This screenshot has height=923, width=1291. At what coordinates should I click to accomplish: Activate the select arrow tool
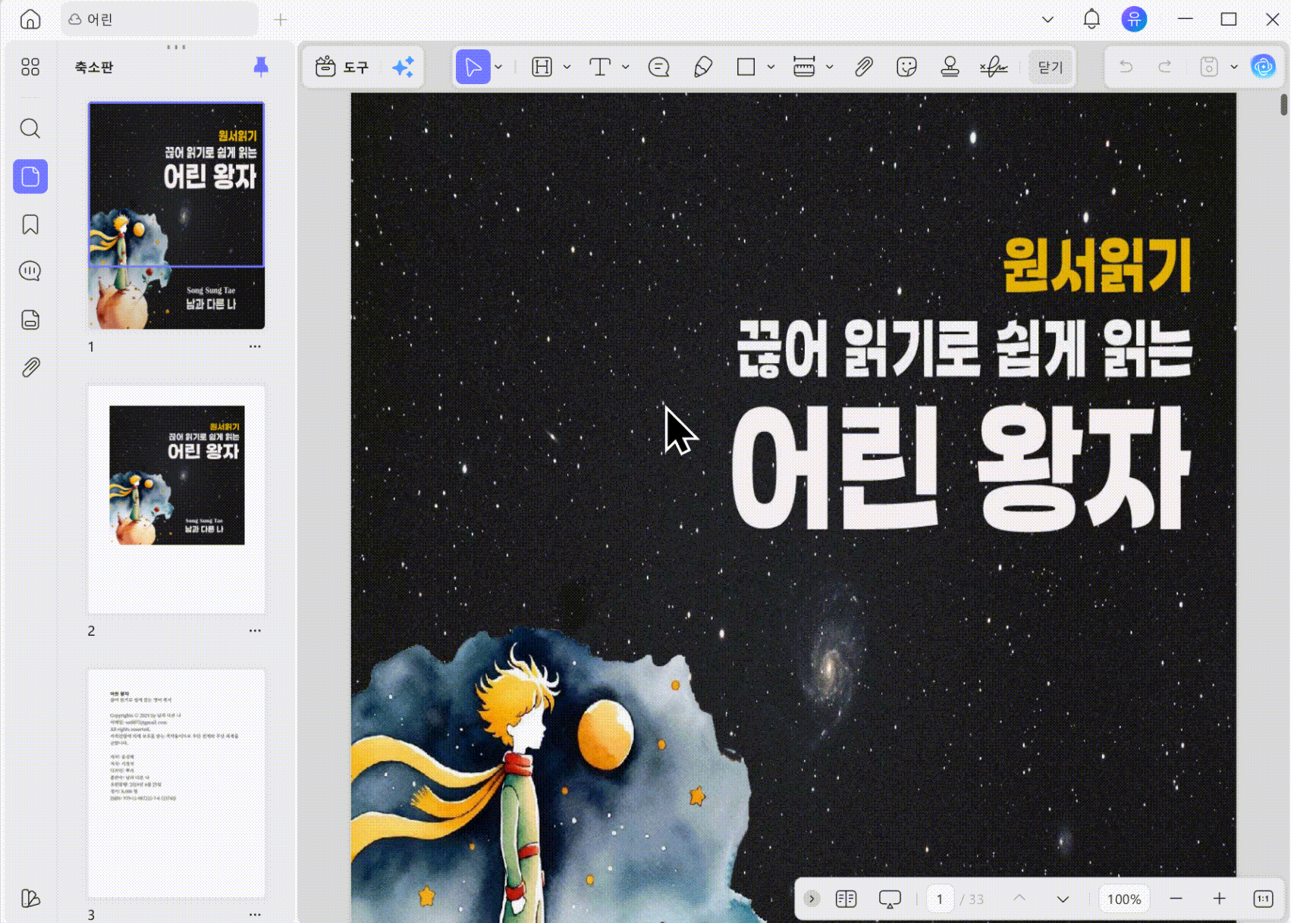tap(473, 67)
